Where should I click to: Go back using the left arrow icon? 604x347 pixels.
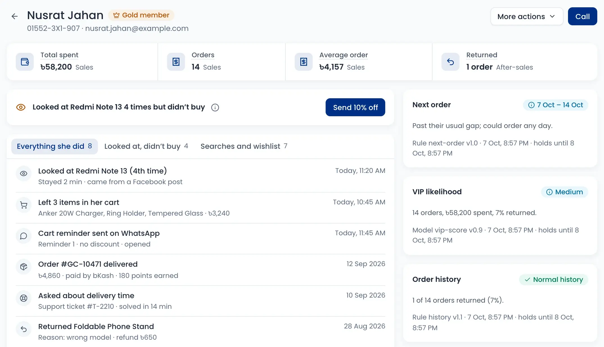(15, 16)
